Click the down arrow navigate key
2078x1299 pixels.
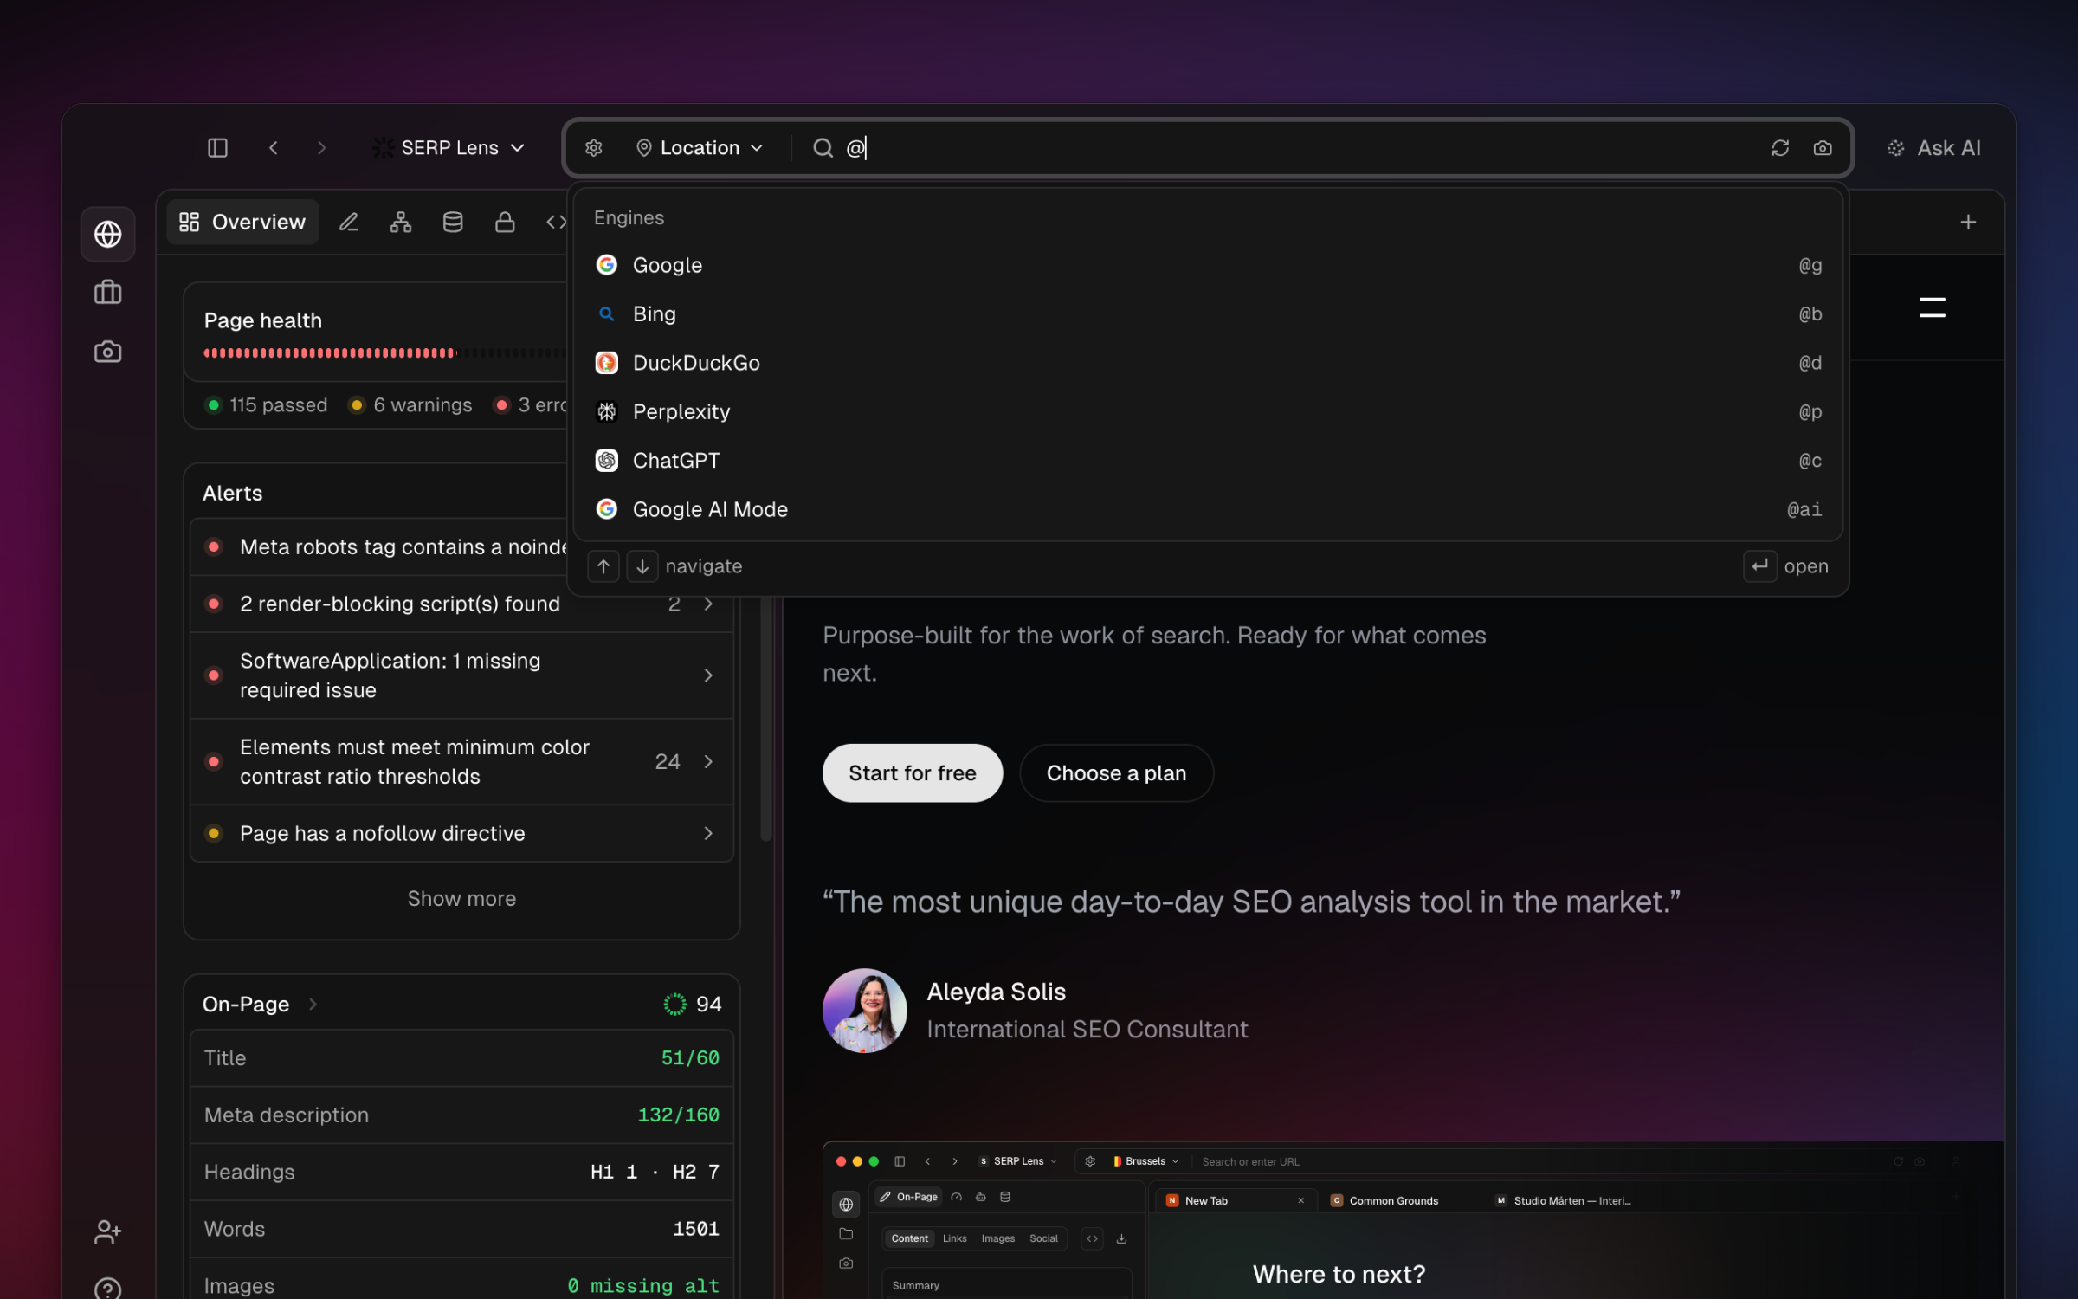(642, 566)
